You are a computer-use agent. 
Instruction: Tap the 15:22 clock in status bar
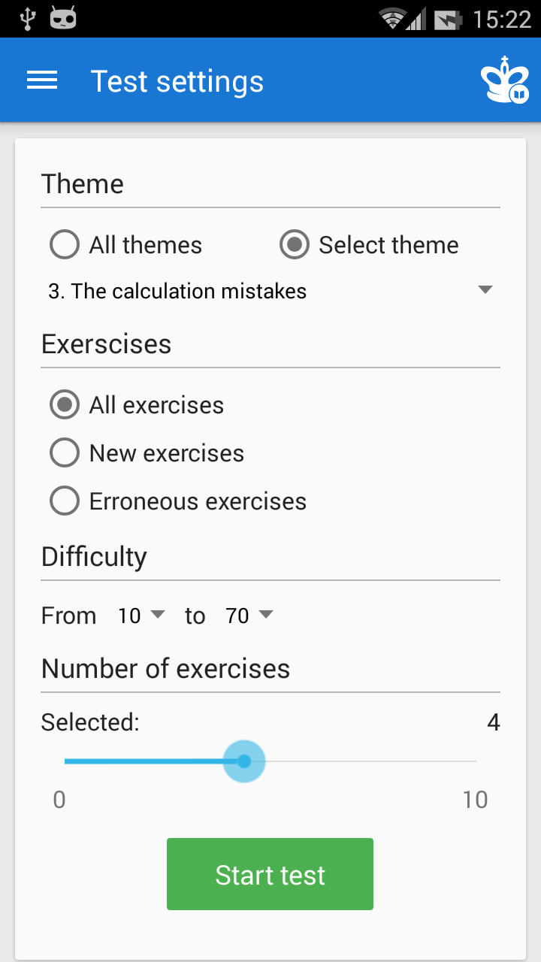coord(502,19)
